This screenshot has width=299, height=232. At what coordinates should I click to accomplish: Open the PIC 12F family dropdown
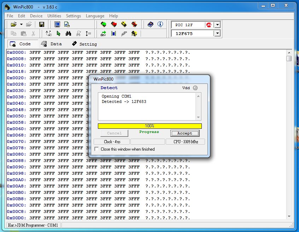coord(217,25)
